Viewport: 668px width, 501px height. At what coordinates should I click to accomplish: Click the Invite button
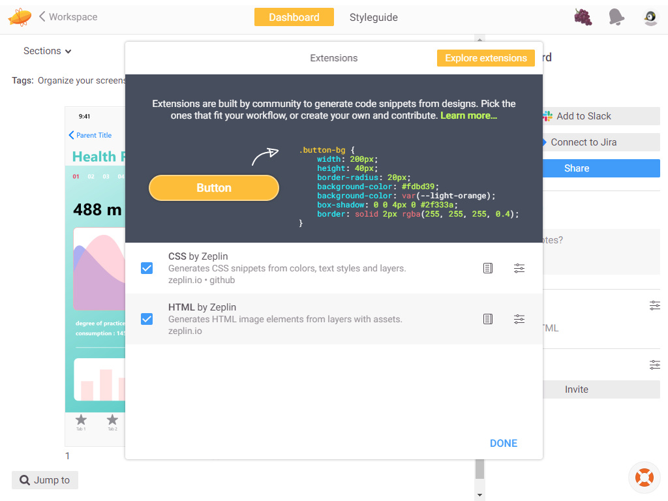point(601,389)
